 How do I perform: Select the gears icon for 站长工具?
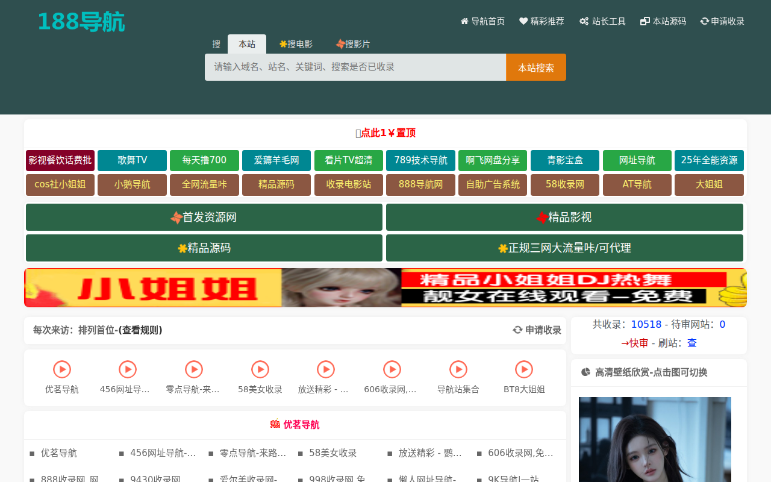(x=582, y=20)
